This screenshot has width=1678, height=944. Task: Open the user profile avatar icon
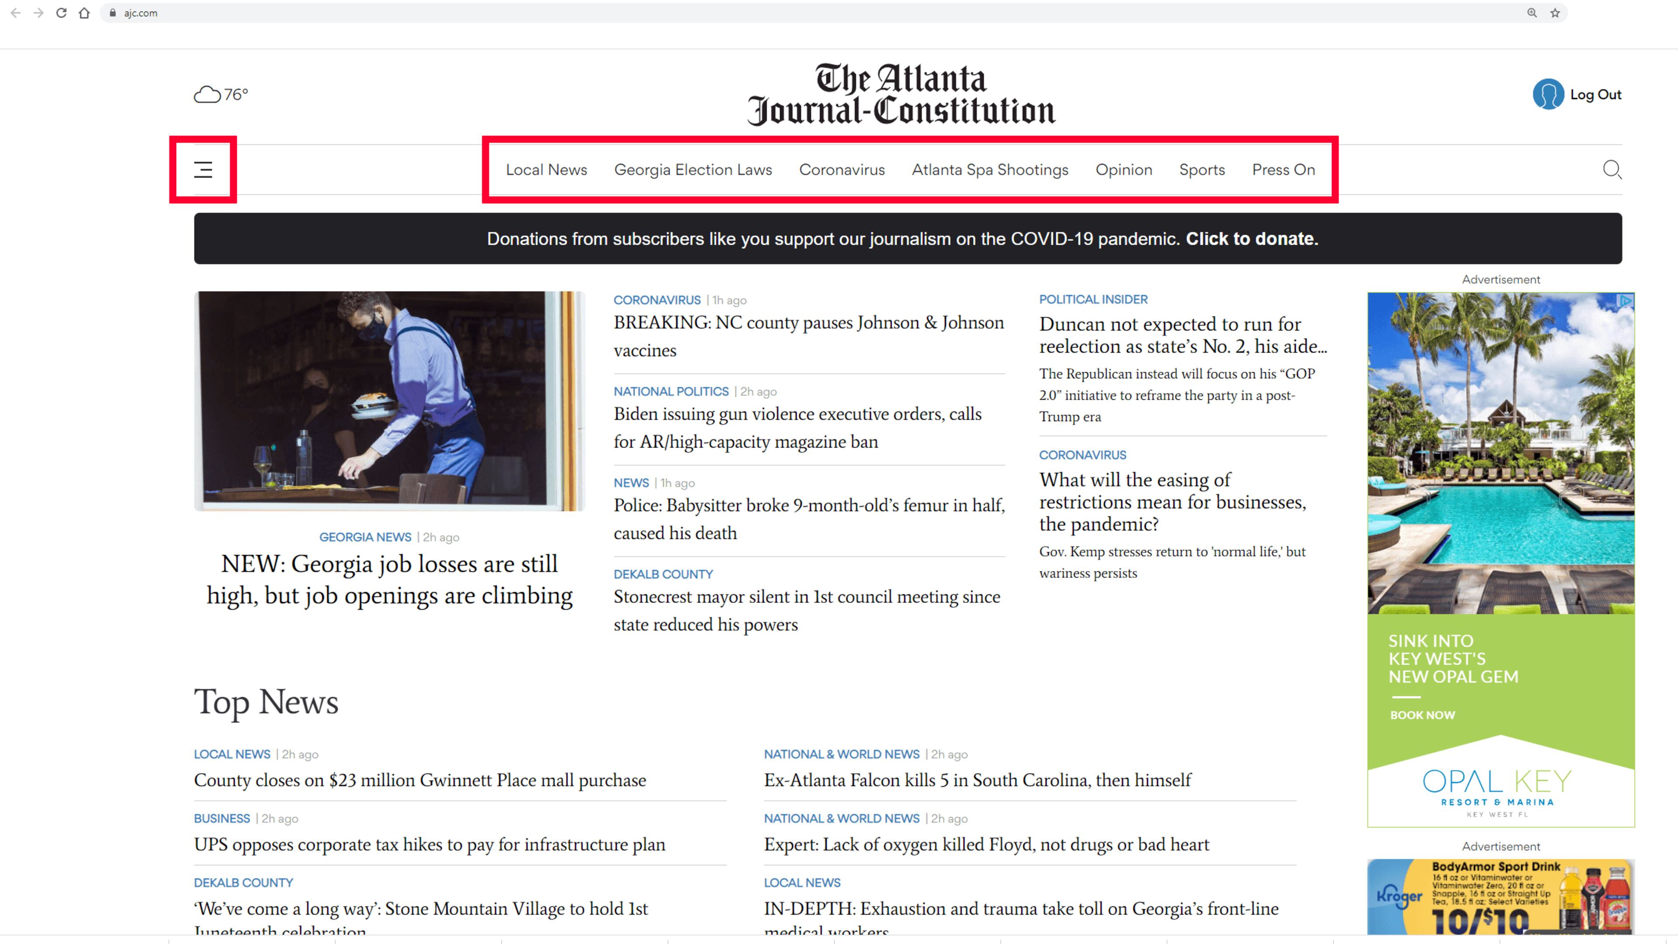point(1548,94)
